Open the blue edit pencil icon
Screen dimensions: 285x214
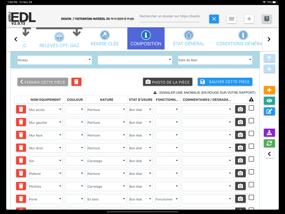[269, 111]
